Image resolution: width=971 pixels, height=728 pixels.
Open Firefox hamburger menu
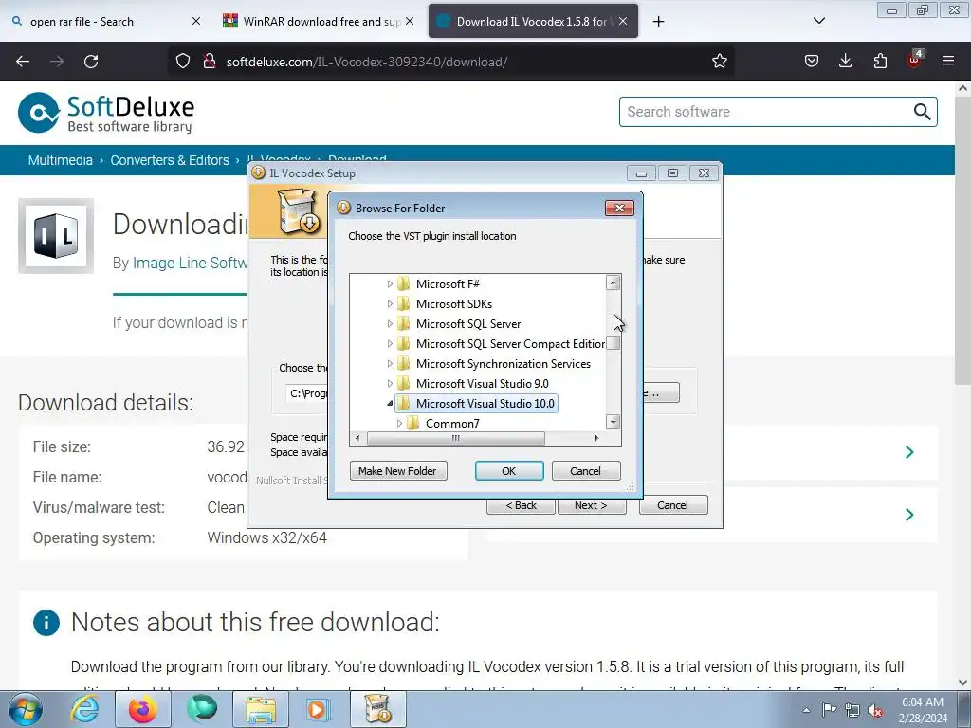pos(948,62)
